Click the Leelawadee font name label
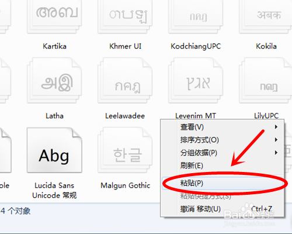Screen dimensions: 292x234 click(125, 116)
